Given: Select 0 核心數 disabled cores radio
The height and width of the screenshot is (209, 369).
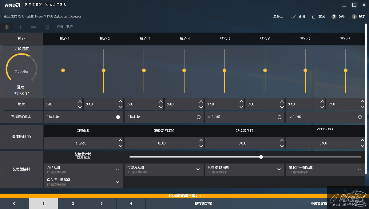Looking at the screenshot, I should 118,117.
